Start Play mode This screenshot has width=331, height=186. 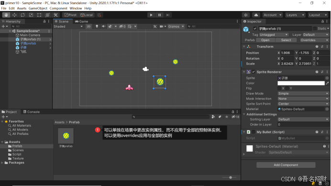click(151, 15)
